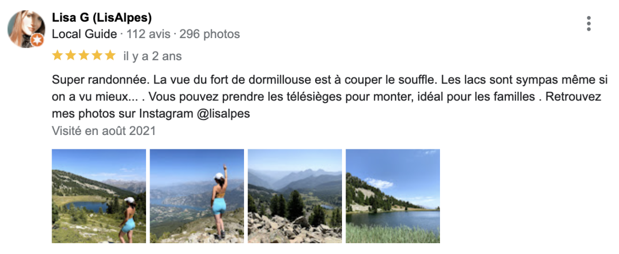
Task: Open reviewer name Lisa G (LisAlpes)
Action: click(102, 18)
